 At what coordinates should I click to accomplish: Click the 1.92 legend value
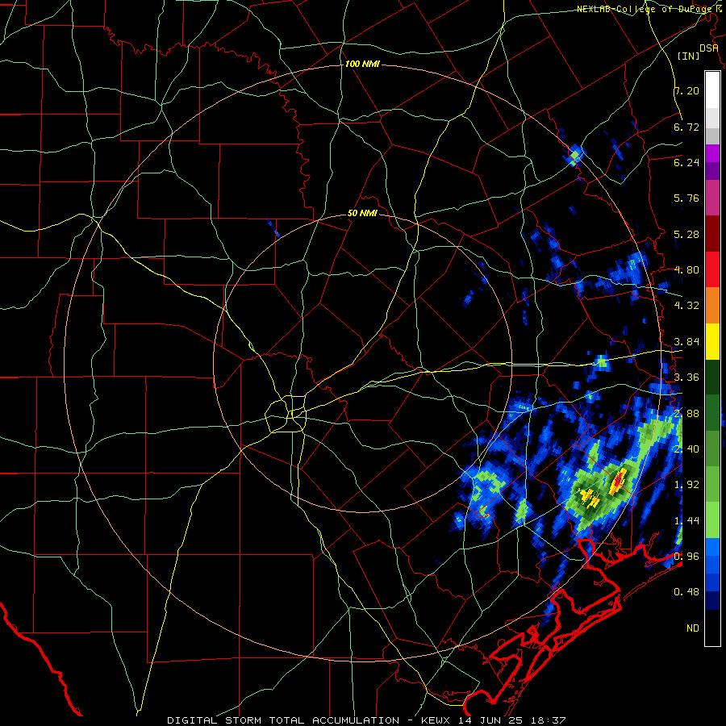[686, 485]
